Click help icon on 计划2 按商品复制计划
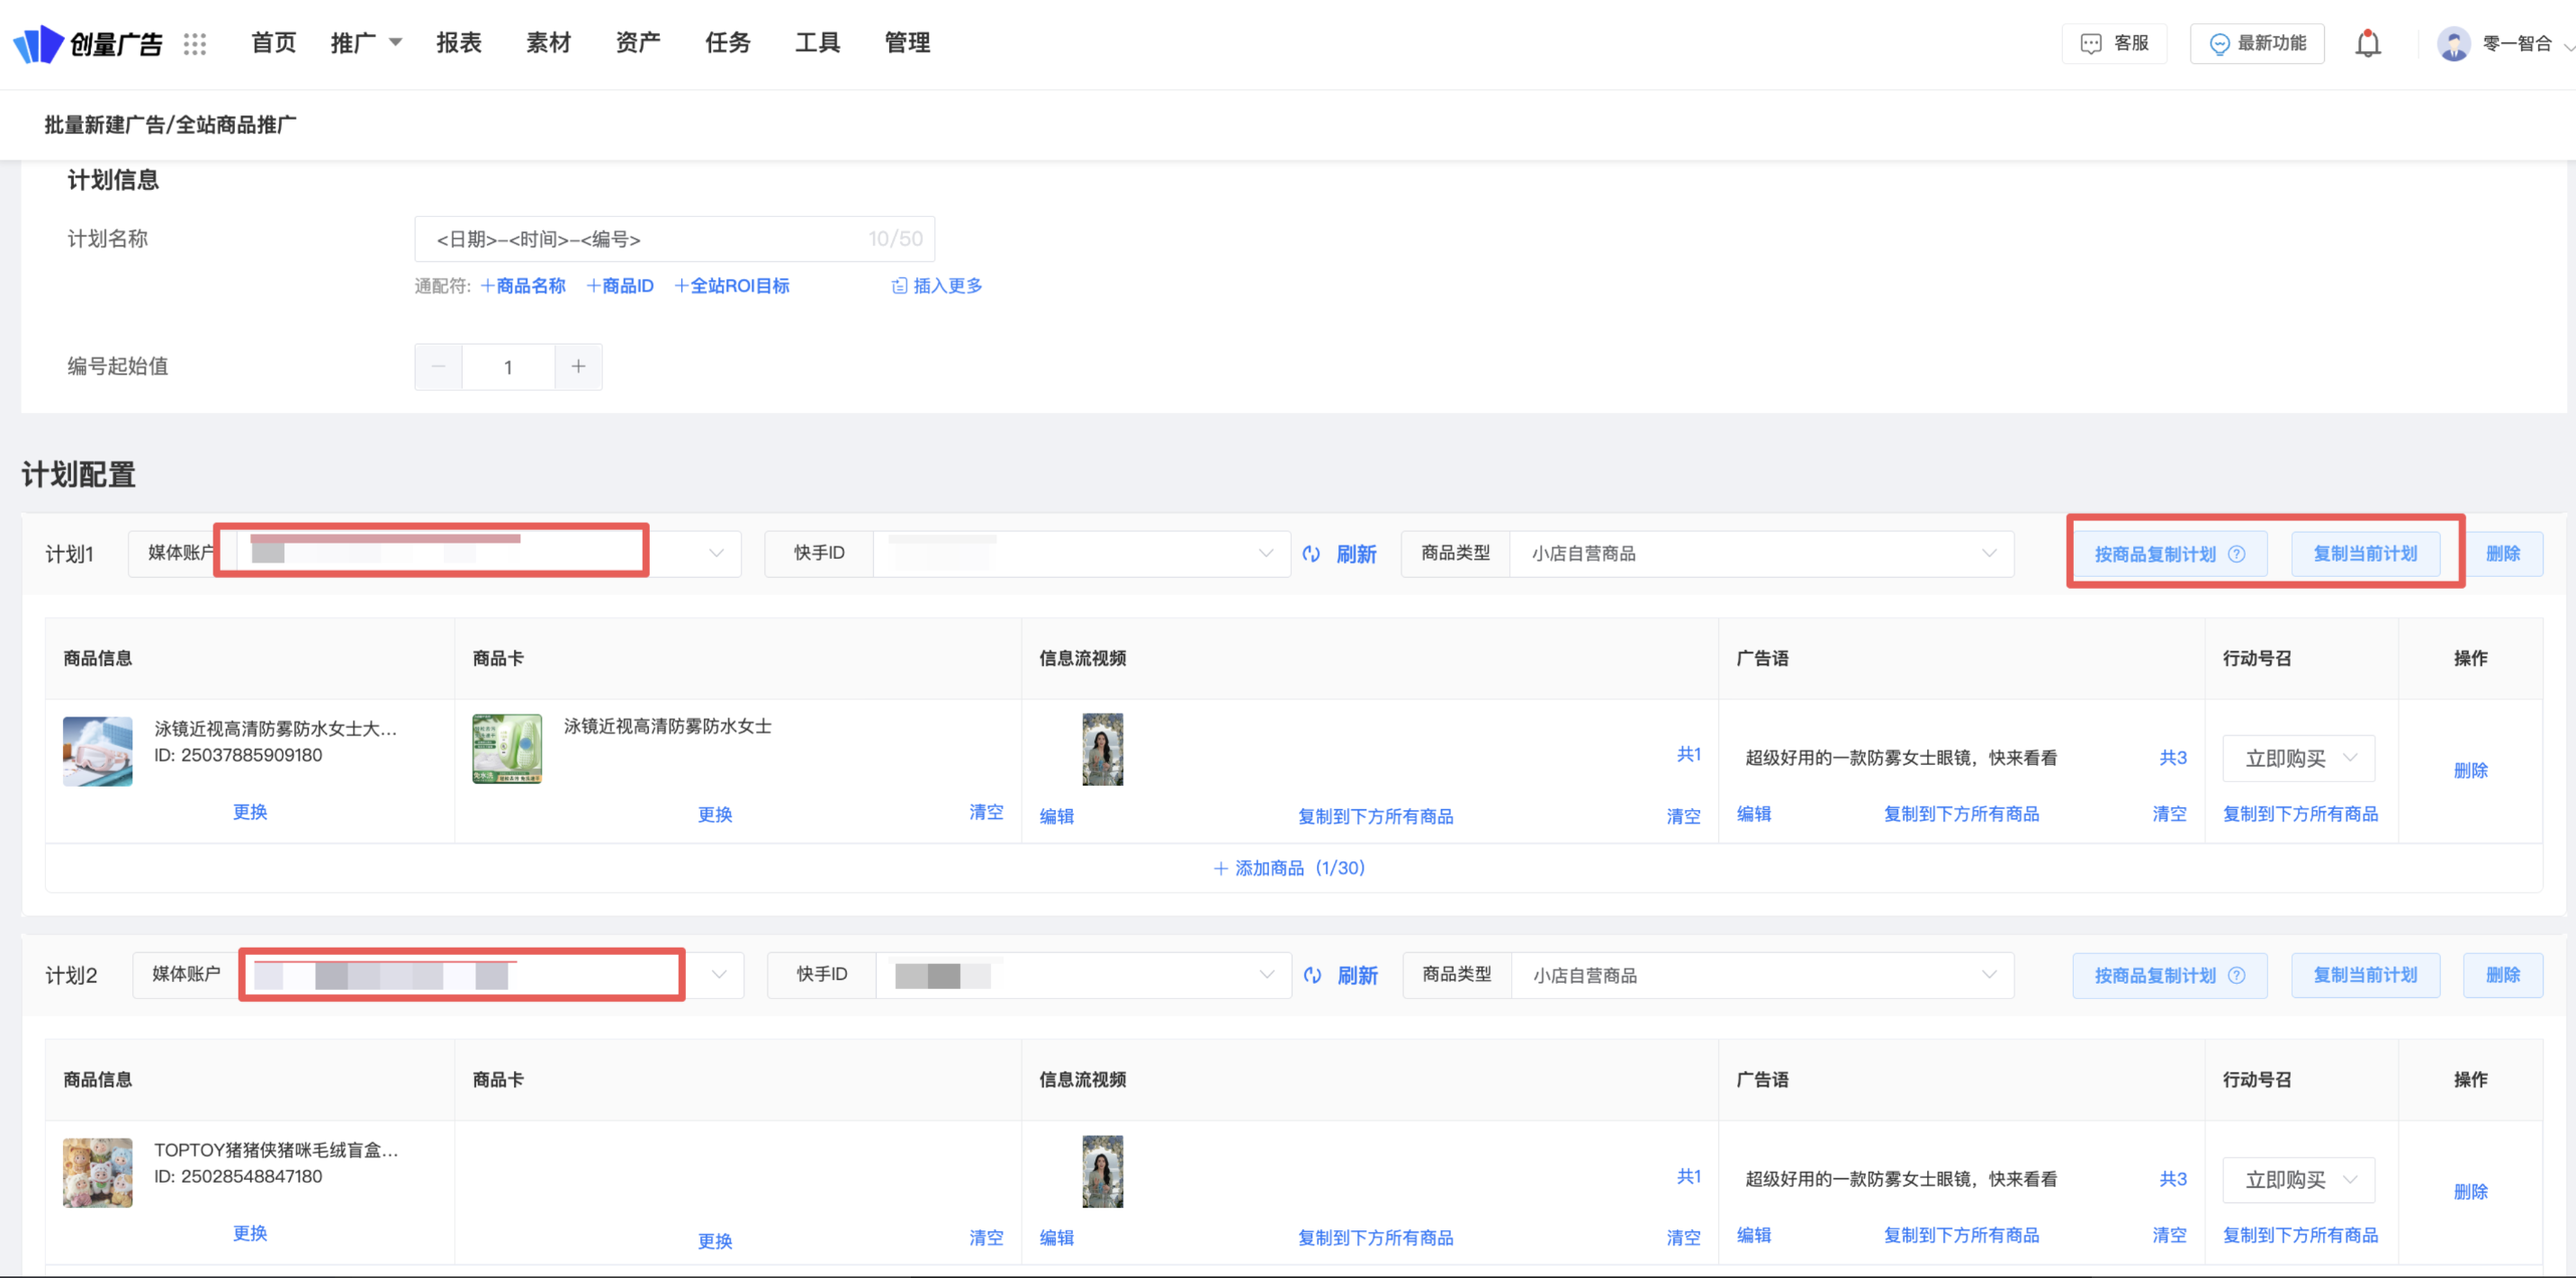The image size is (2576, 1278). pyautogui.click(x=2236, y=975)
